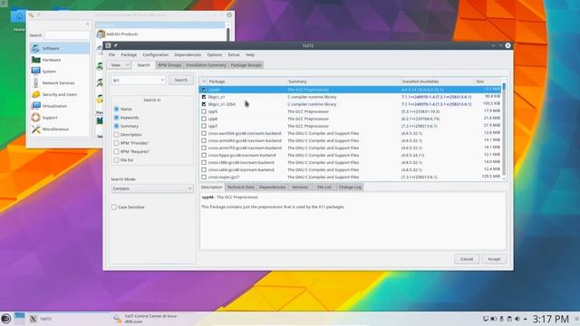Screen dimensions: 580x326
Task: Open the Package menu
Action: [x=129, y=54]
